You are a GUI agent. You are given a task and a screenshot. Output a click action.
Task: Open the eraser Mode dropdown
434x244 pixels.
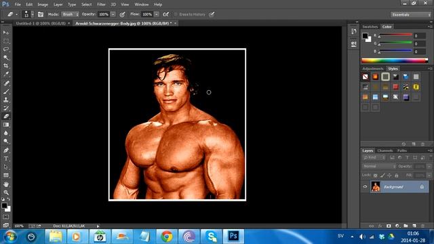click(71, 14)
